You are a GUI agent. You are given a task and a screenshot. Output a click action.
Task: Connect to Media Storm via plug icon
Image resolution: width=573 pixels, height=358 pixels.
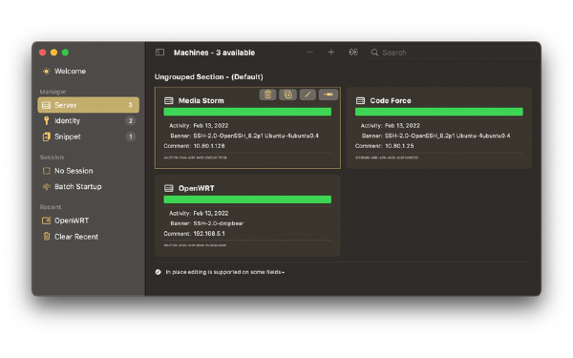[x=329, y=95]
